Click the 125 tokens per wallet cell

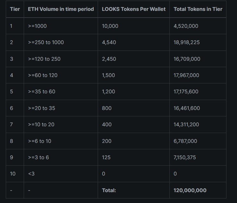[134, 158]
